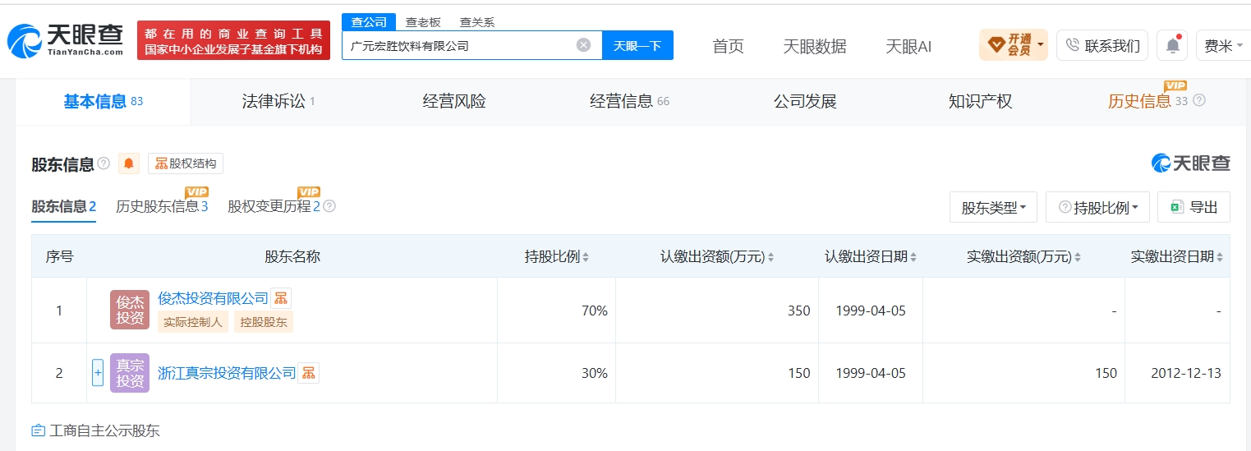The image size is (1251, 451).
Task: Click the 天眼一下 search button
Action: pos(637,45)
